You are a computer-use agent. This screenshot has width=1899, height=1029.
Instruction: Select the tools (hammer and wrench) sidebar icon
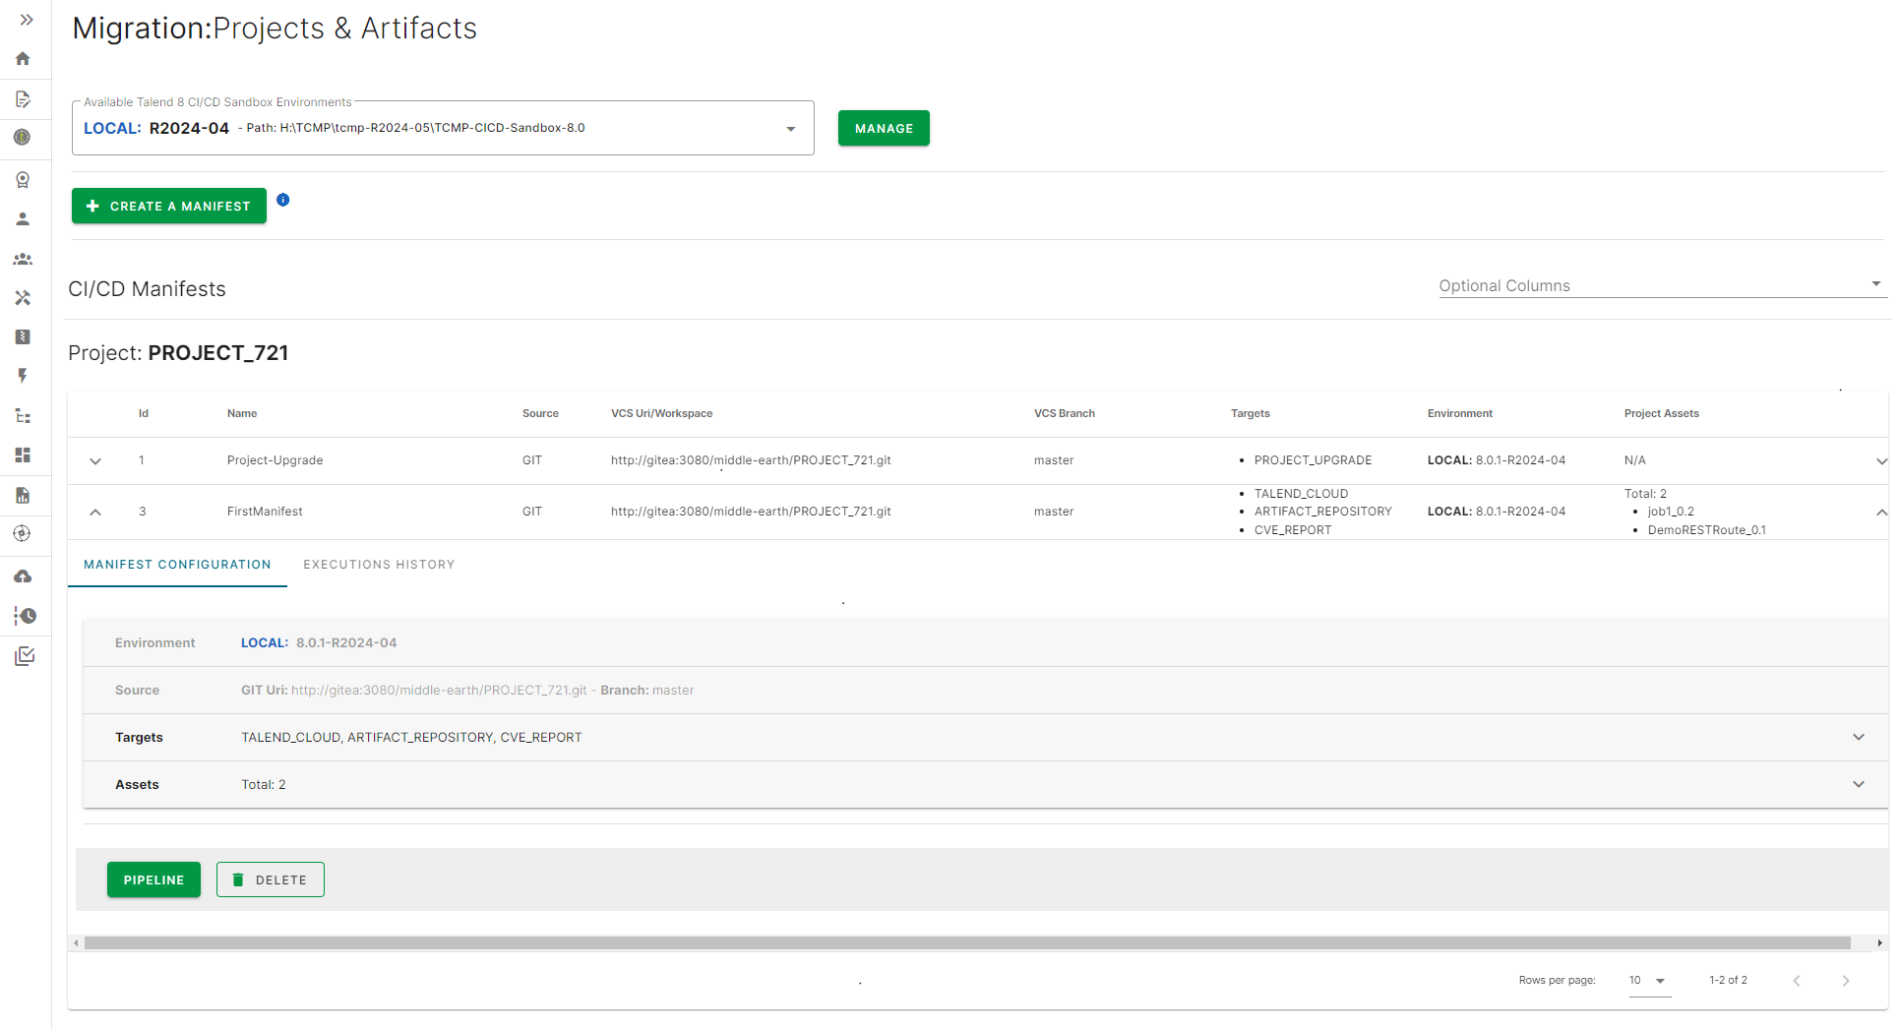point(23,298)
